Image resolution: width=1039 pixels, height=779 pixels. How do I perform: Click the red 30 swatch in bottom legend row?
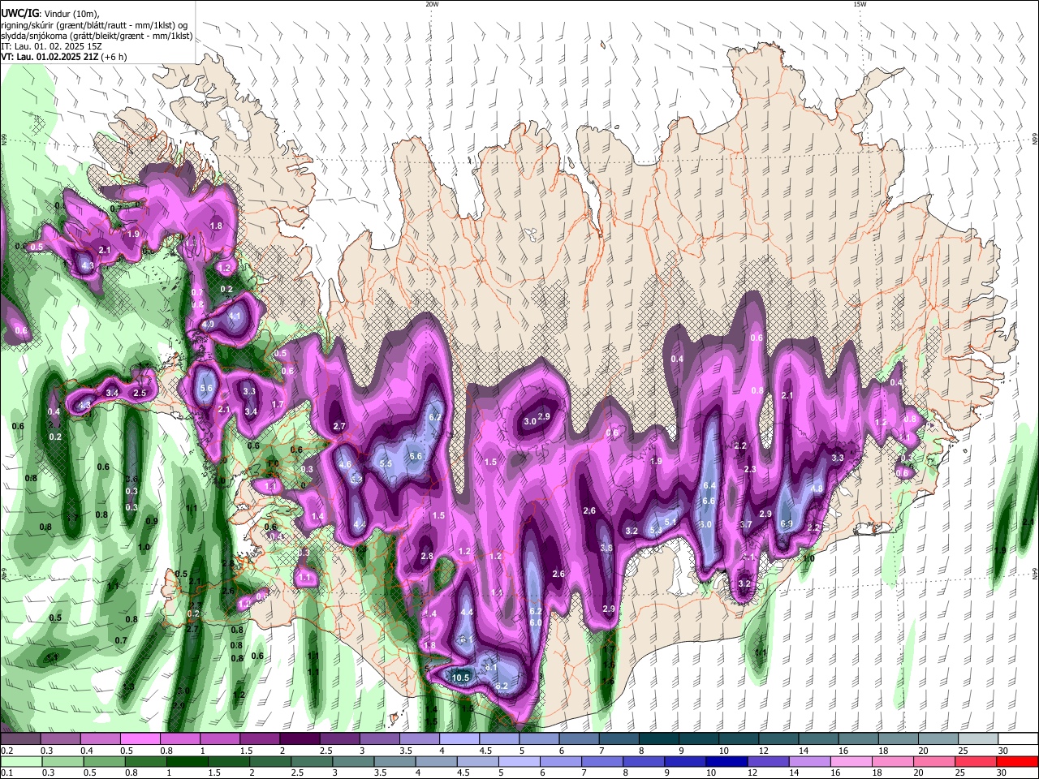1016,762
